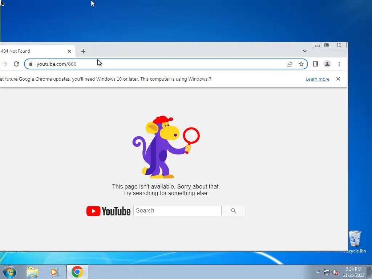Launch Windows Media Player from taskbar
This screenshot has width=372, height=279.
54,272
